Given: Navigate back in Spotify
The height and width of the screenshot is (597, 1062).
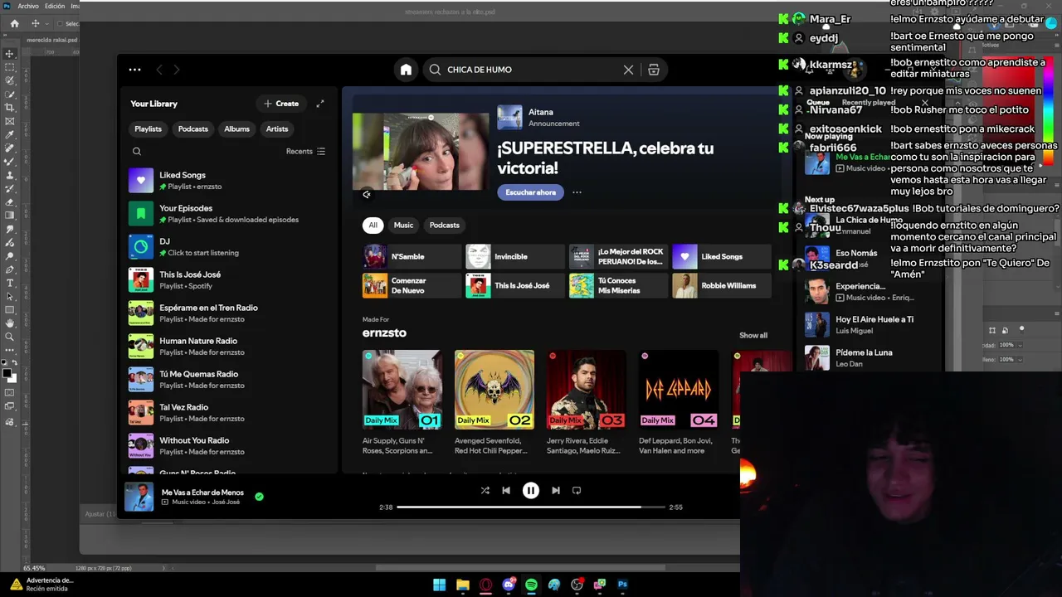Looking at the screenshot, I should click(x=159, y=70).
